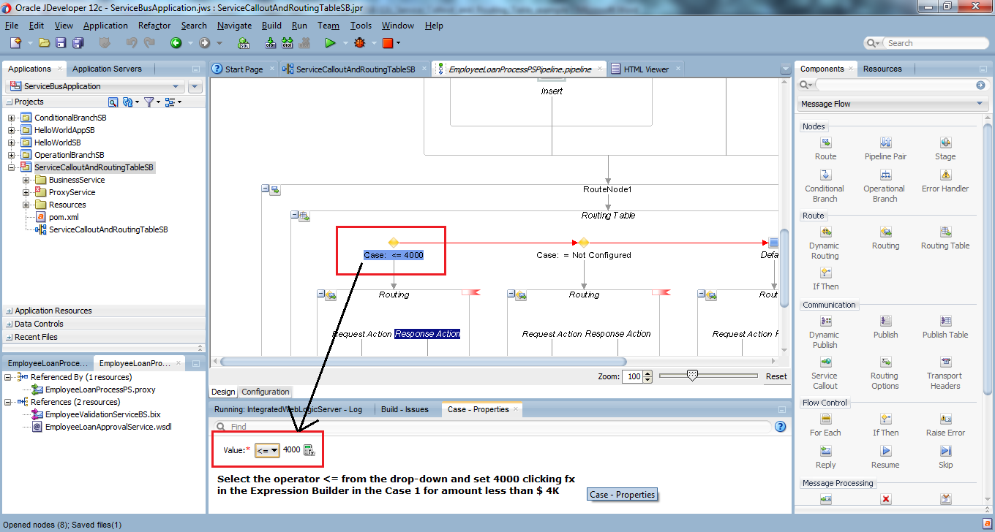The height and width of the screenshot is (532, 995).
Task: Collapse the ServiceCalloutAndRoutingTableSB project
Action: tap(12, 167)
